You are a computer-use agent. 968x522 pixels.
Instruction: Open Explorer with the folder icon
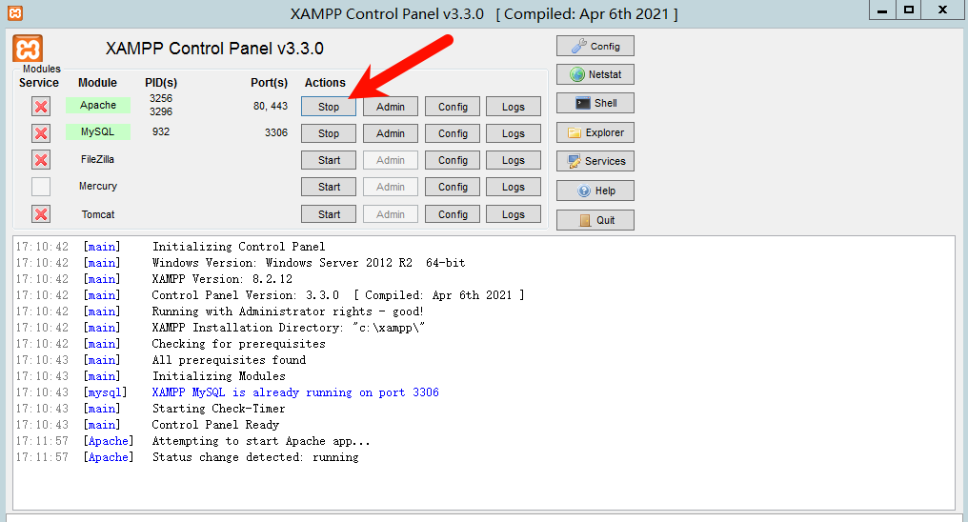595,132
